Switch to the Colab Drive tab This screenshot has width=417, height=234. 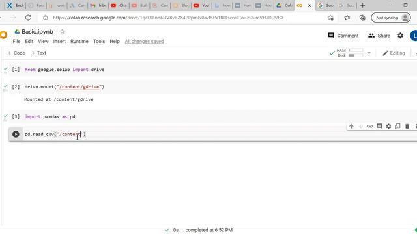tap(284, 5)
